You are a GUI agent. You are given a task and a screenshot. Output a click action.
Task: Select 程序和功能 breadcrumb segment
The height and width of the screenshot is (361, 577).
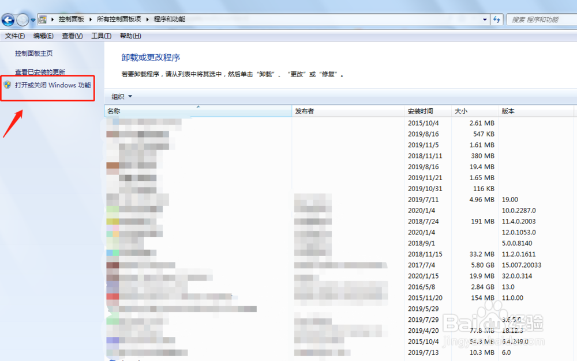tap(169, 19)
